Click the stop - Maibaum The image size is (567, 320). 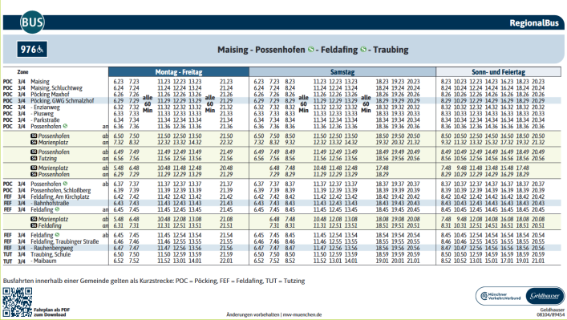click(43, 261)
